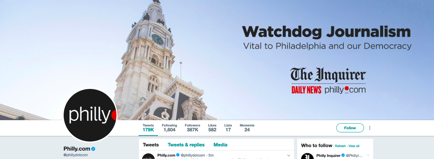Follow the Philly.com account
Screen dimensions: 434x159
coord(350,128)
